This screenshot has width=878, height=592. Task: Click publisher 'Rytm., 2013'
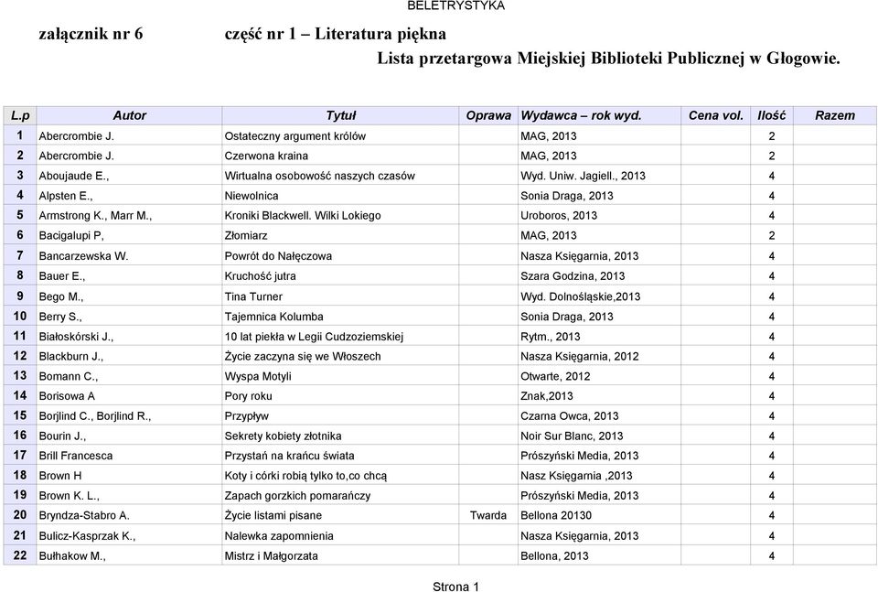[550, 337]
